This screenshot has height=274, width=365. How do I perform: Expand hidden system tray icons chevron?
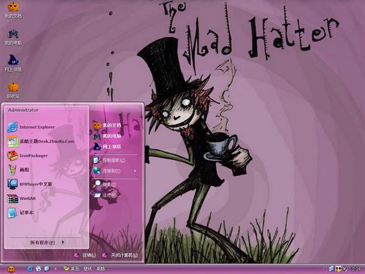pos(326,269)
